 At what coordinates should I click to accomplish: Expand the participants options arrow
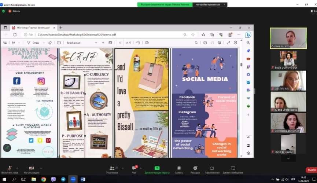click(x=122, y=168)
